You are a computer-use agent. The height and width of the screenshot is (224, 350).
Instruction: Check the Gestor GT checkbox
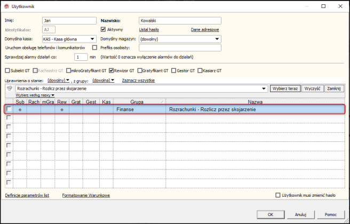click(173, 71)
